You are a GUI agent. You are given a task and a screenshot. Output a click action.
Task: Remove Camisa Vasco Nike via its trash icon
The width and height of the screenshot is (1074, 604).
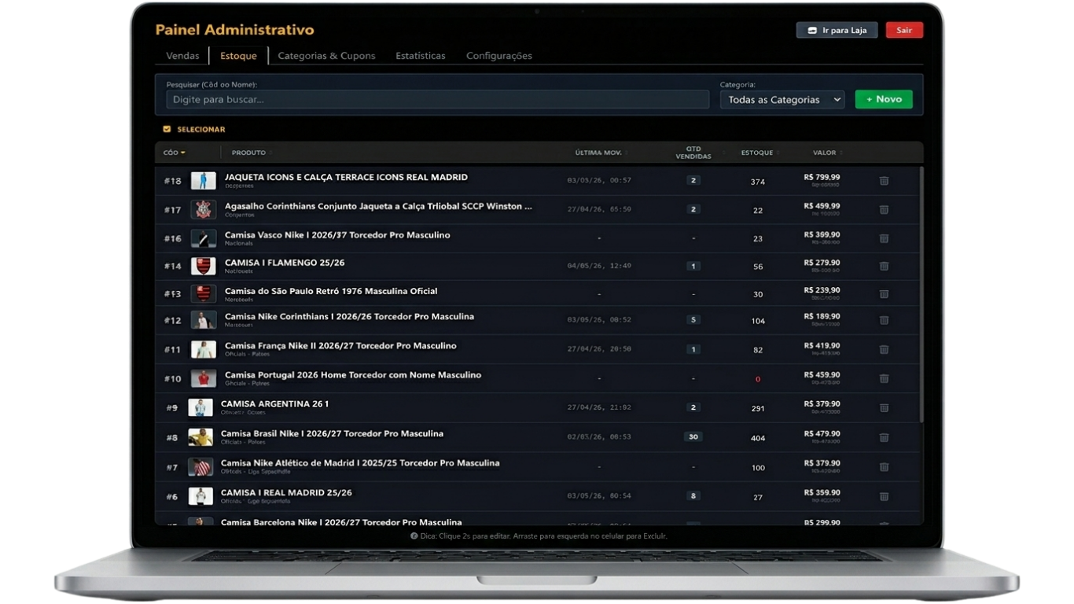884,238
